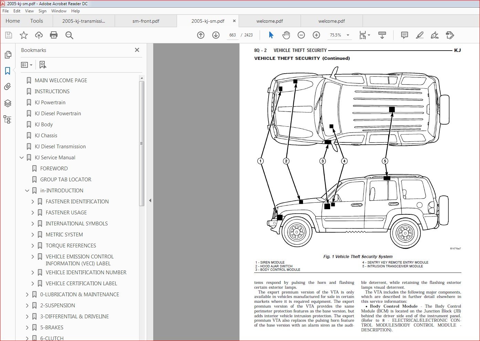Open the Edit menu
The height and width of the screenshot is (341, 480).
click(x=17, y=11)
